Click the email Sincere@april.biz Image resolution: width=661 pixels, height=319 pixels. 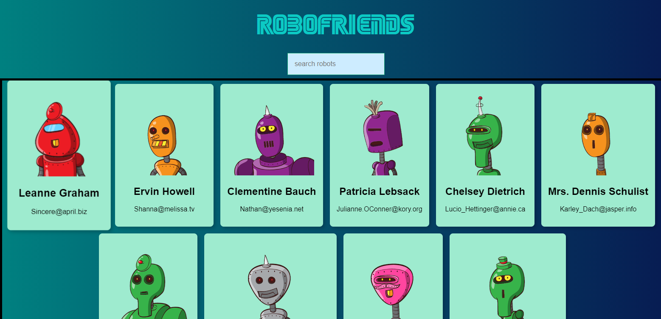click(x=59, y=211)
